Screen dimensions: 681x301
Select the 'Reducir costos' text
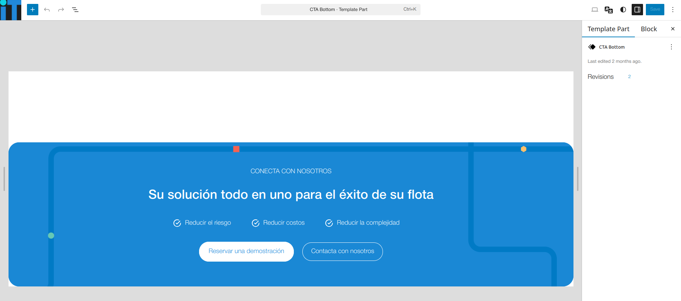tap(284, 223)
